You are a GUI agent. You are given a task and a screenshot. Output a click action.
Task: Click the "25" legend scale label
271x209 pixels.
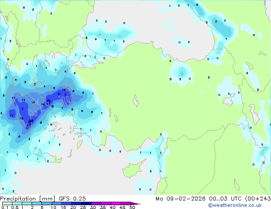click(x=83, y=207)
